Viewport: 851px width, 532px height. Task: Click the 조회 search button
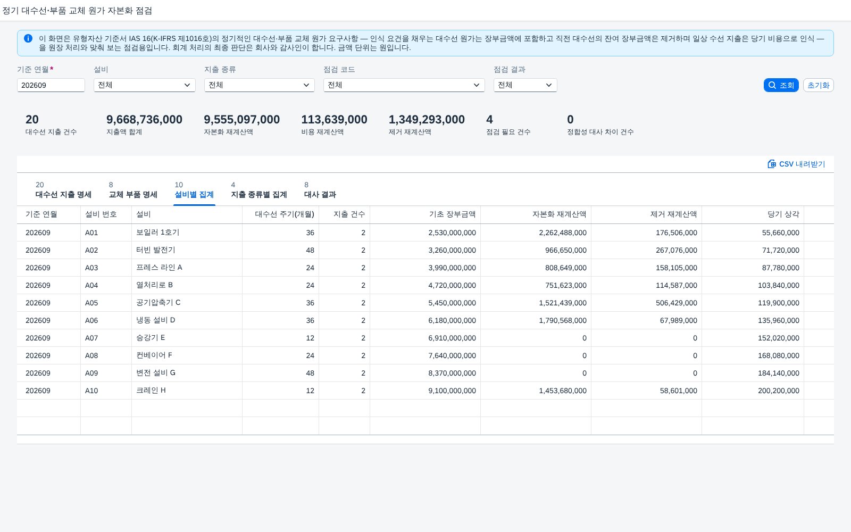(781, 85)
